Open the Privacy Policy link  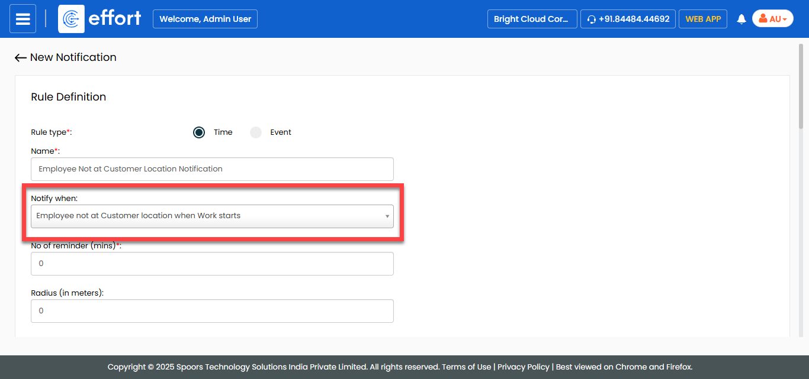(x=523, y=367)
